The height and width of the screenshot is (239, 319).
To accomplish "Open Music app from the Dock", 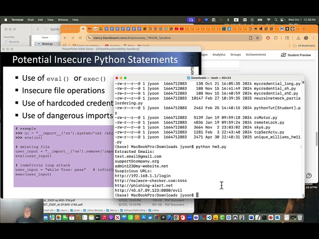I will pyautogui.click(x=104, y=218).
